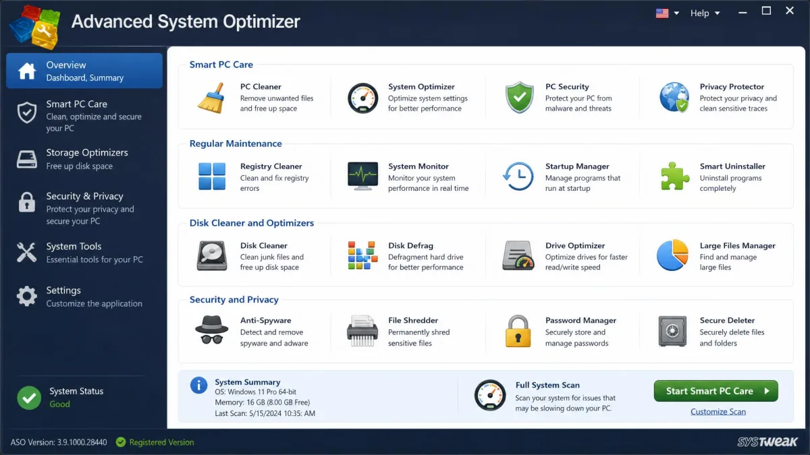Click the Startup Manager title text
The width and height of the screenshot is (810, 455).
[x=577, y=166]
